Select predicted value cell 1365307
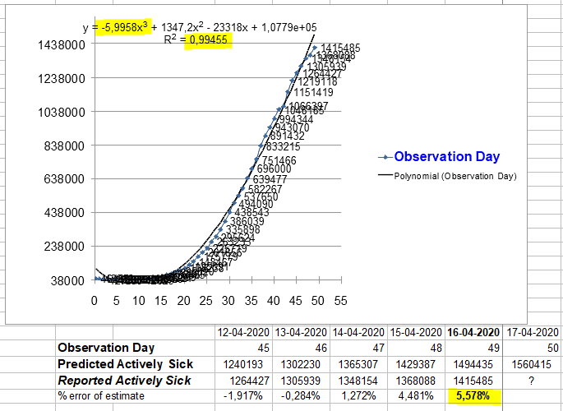The width and height of the screenshot is (563, 411). (x=358, y=364)
